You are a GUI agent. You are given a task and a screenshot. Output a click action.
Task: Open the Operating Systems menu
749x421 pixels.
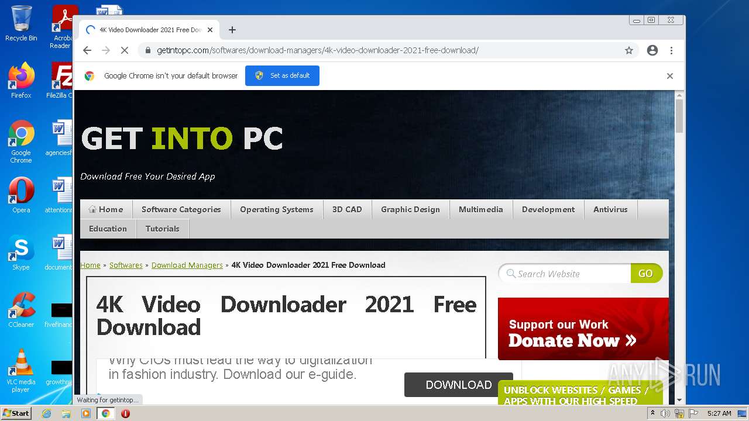(x=277, y=209)
